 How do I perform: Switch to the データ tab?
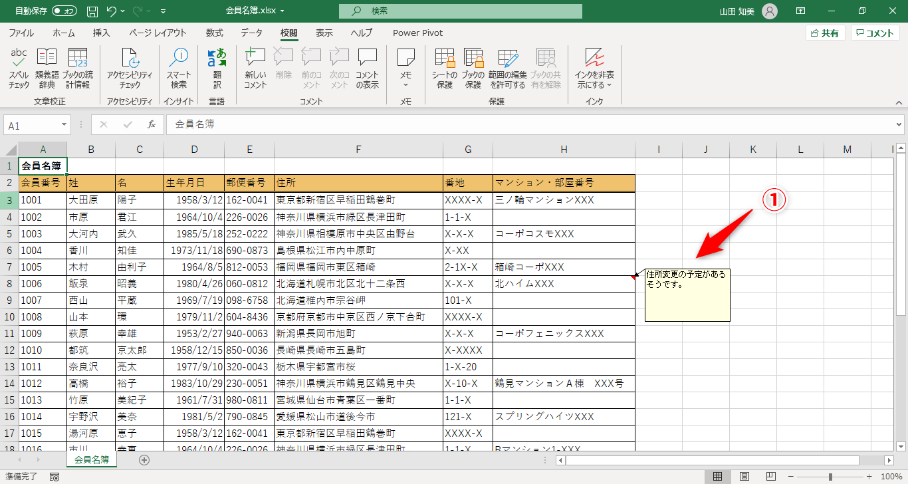(x=251, y=33)
